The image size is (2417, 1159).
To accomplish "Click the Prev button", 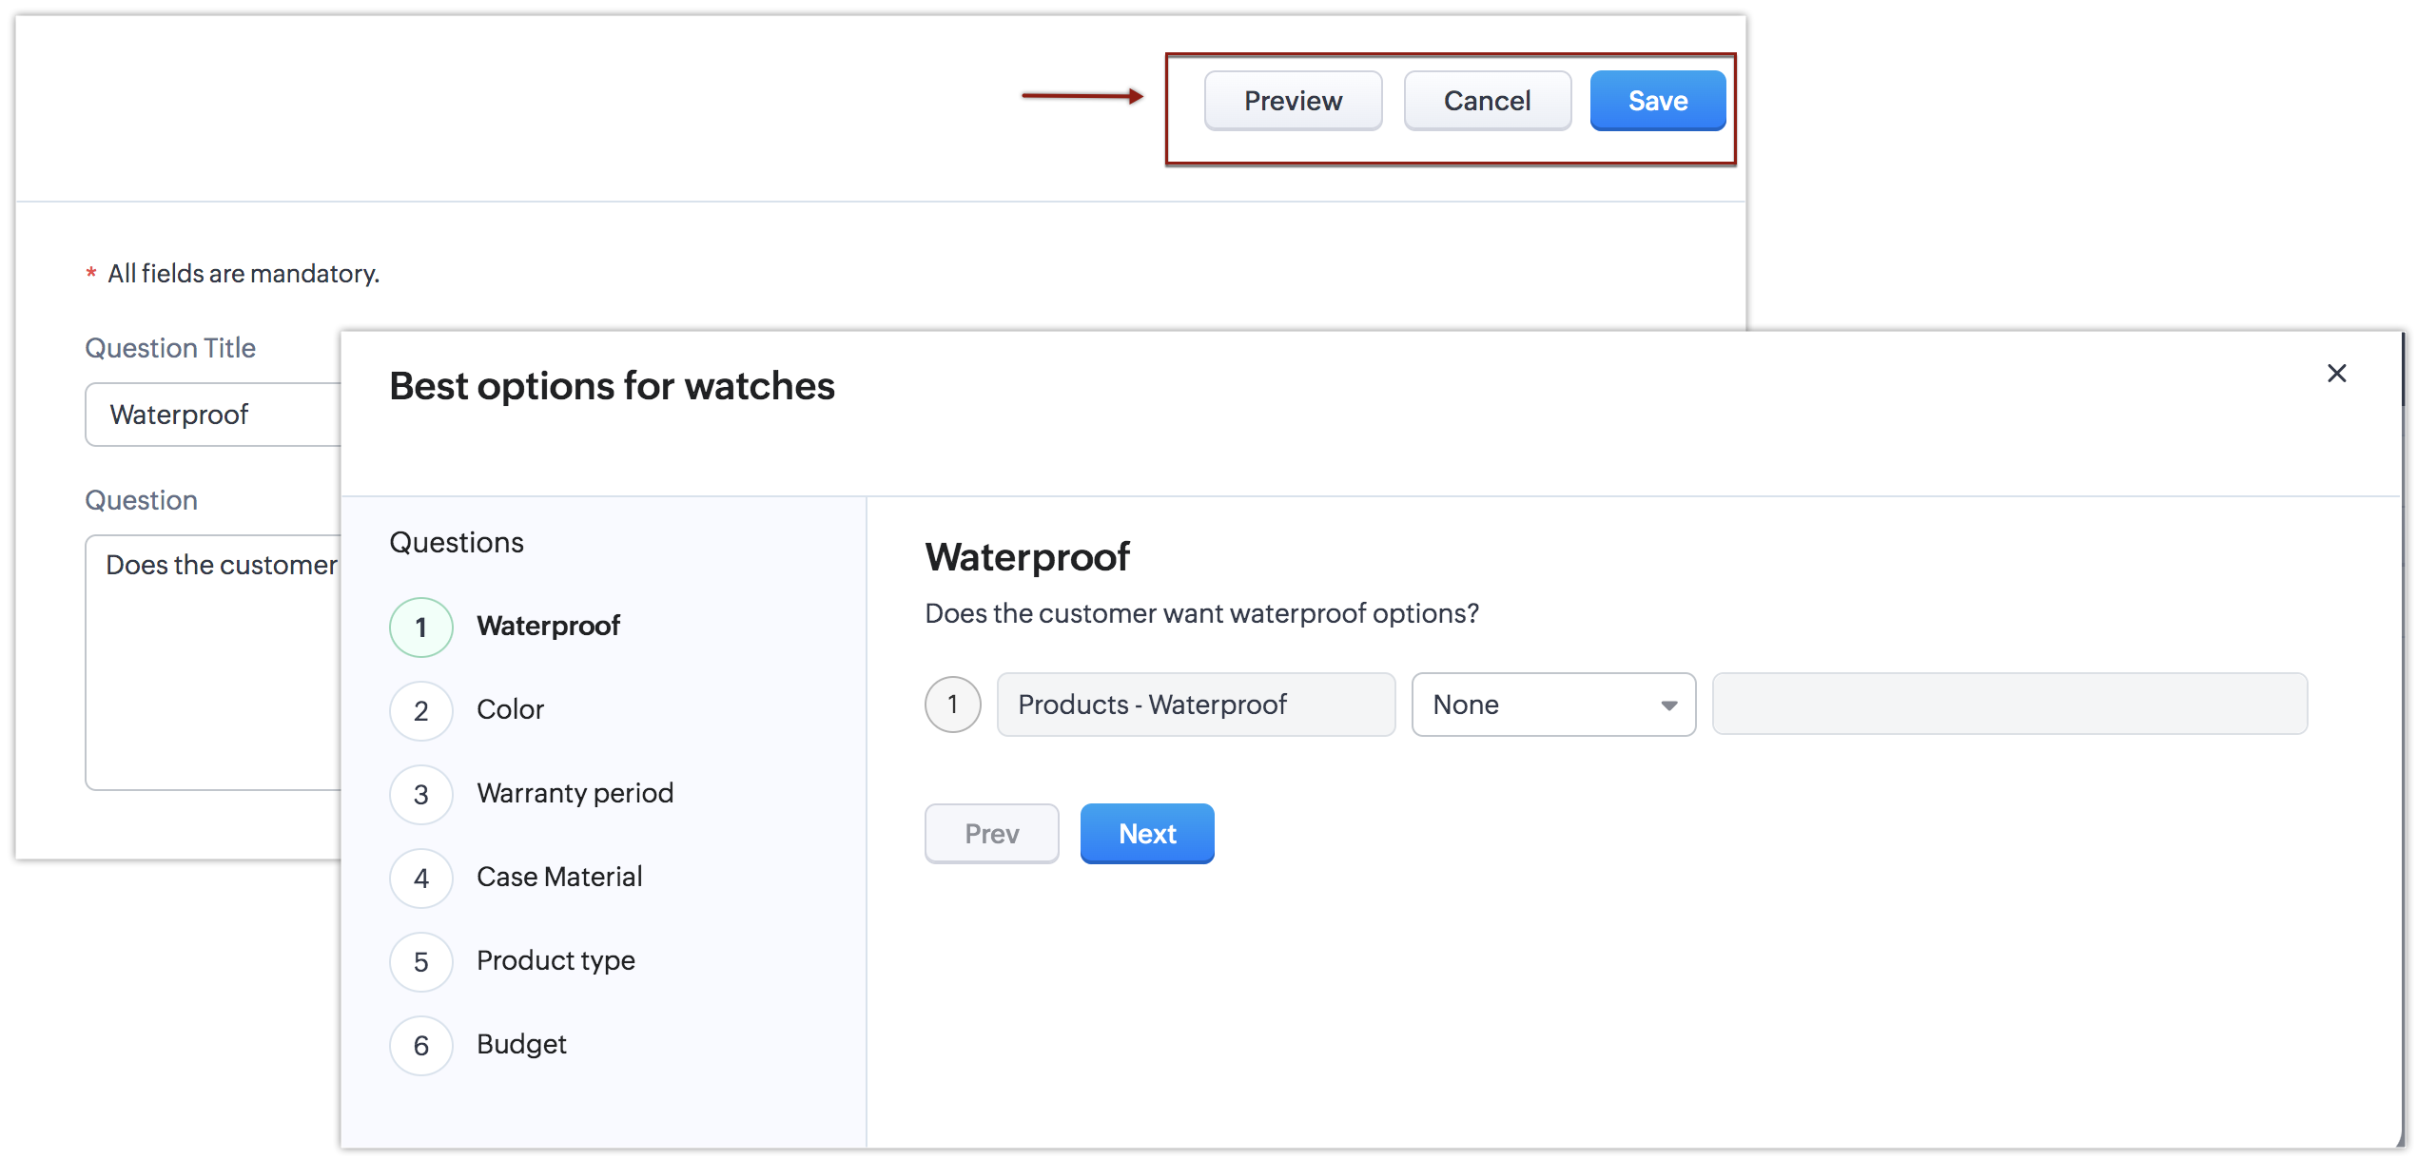I will tap(991, 834).
